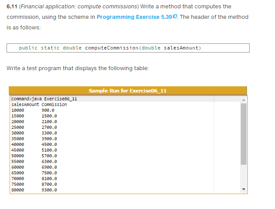The height and width of the screenshot is (209, 275).
Task: Open the Programming Exercise 5.39 link
Action: pyautogui.click(x=134, y=17)
